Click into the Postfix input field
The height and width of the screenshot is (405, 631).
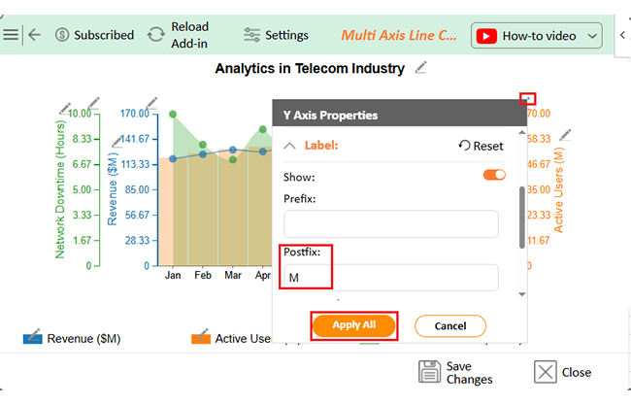coord(391,278)
